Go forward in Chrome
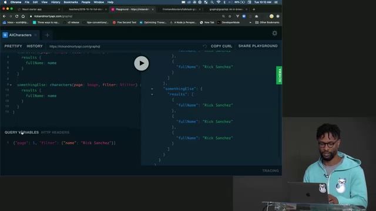 [11, 16]
